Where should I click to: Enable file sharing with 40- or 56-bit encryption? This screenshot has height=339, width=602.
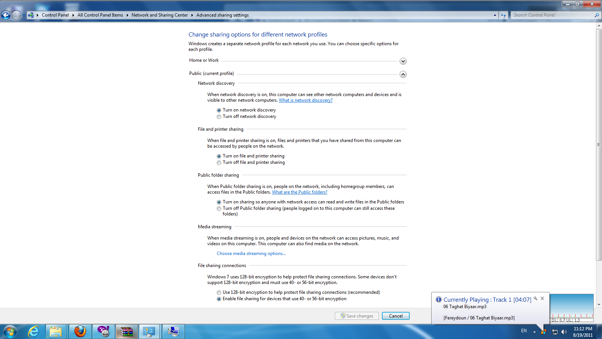click(x=219, y=299)
